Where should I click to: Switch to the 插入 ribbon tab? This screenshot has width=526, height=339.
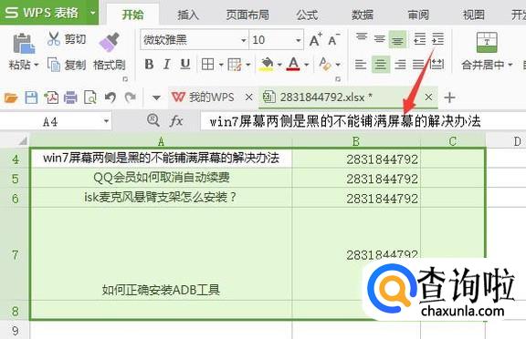[x=188, y=15]
